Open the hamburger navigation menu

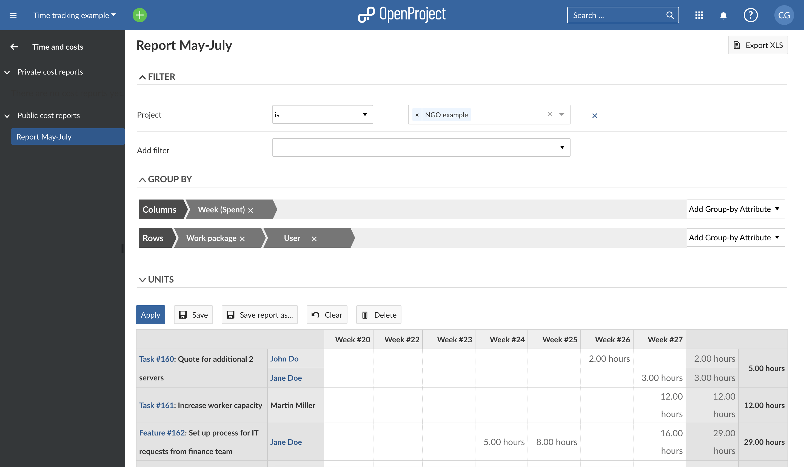click(13, 15)
